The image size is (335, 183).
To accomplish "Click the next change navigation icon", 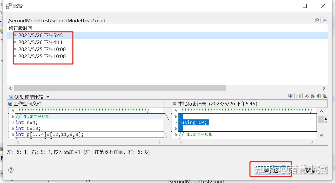I will (319, 96).
